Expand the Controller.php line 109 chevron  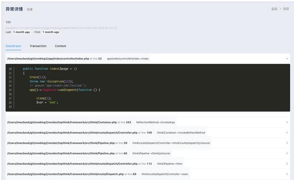[287, 133]
